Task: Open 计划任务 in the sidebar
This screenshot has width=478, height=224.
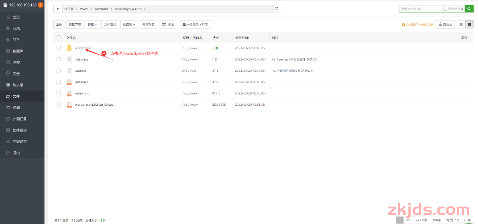Action: [x=22, y=119]
